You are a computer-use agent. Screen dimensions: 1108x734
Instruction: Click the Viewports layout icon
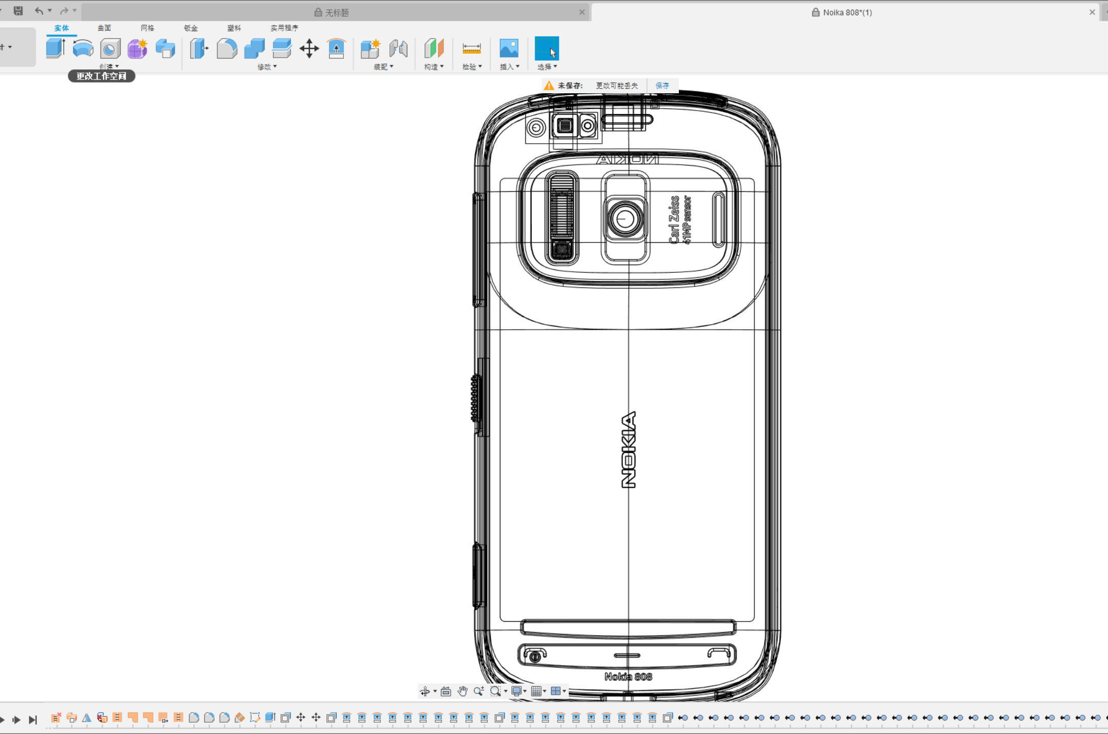[556, 691]
